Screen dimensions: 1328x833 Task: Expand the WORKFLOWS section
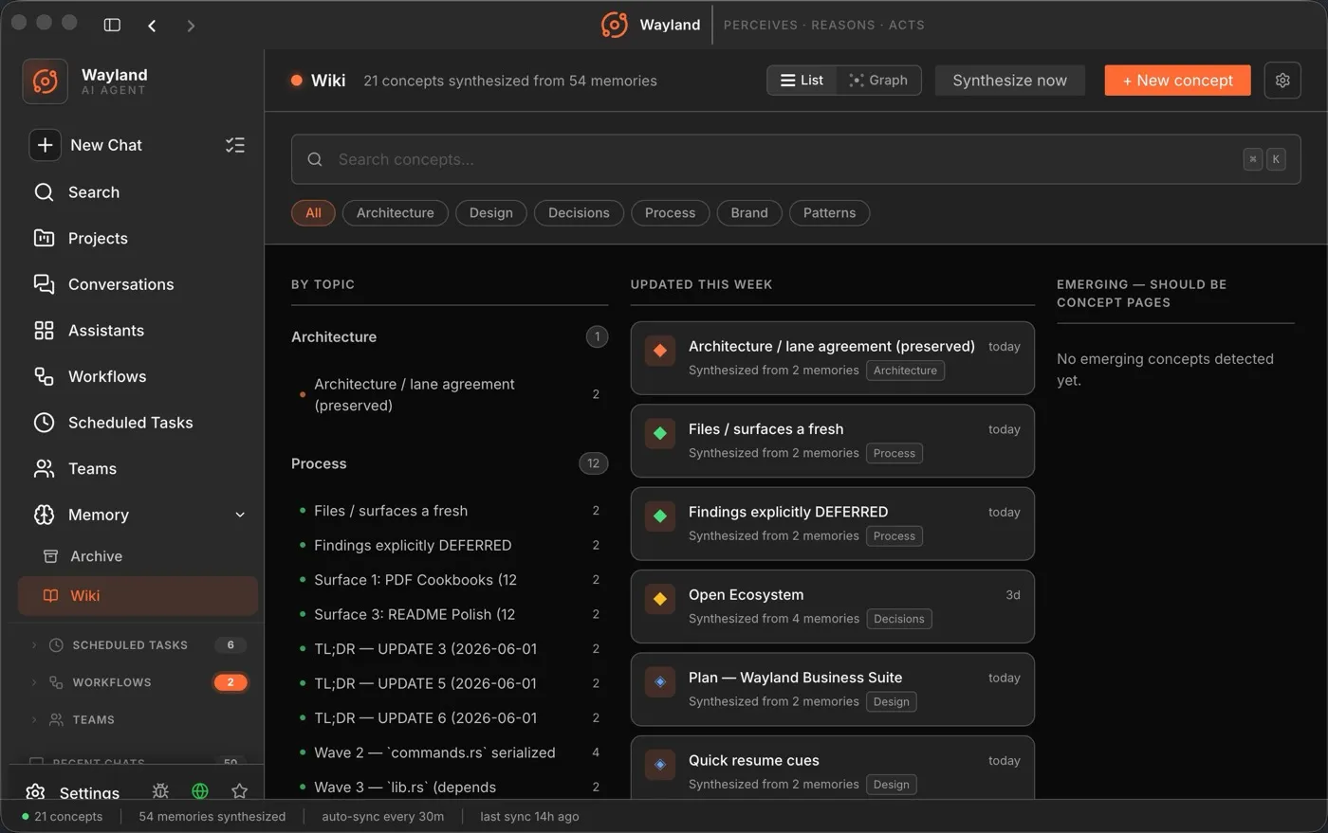(34, 682)
